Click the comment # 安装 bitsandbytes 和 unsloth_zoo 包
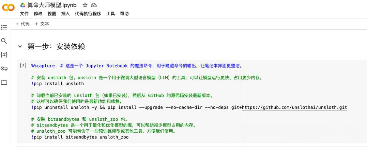The image size is (367, 147). [79, 119]
